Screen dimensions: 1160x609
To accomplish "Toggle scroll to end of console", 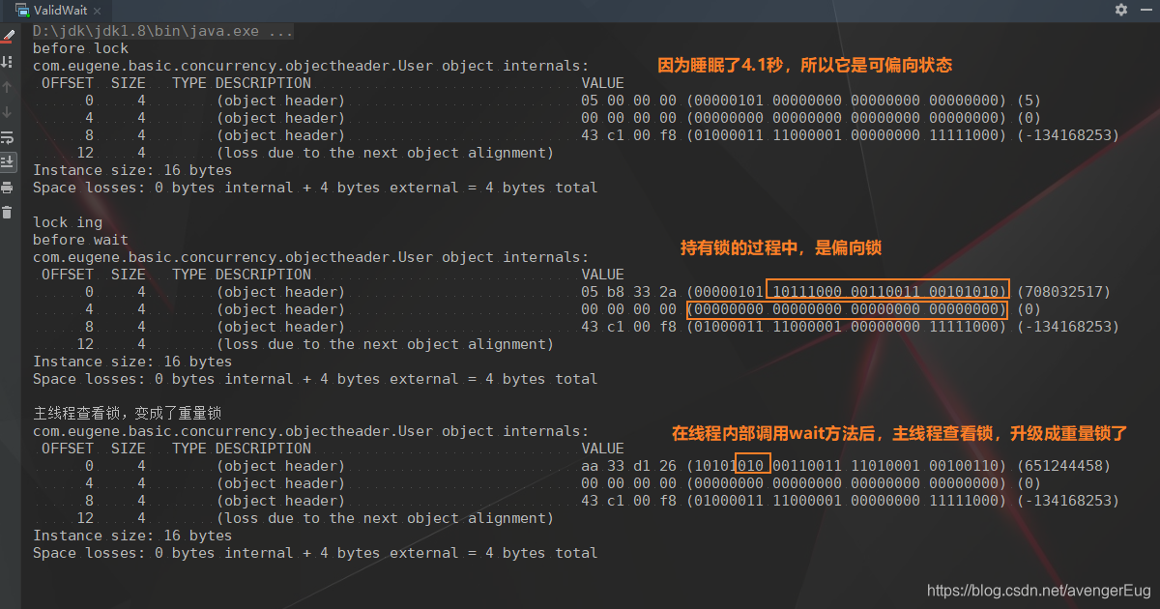I will tap(8, 162).
